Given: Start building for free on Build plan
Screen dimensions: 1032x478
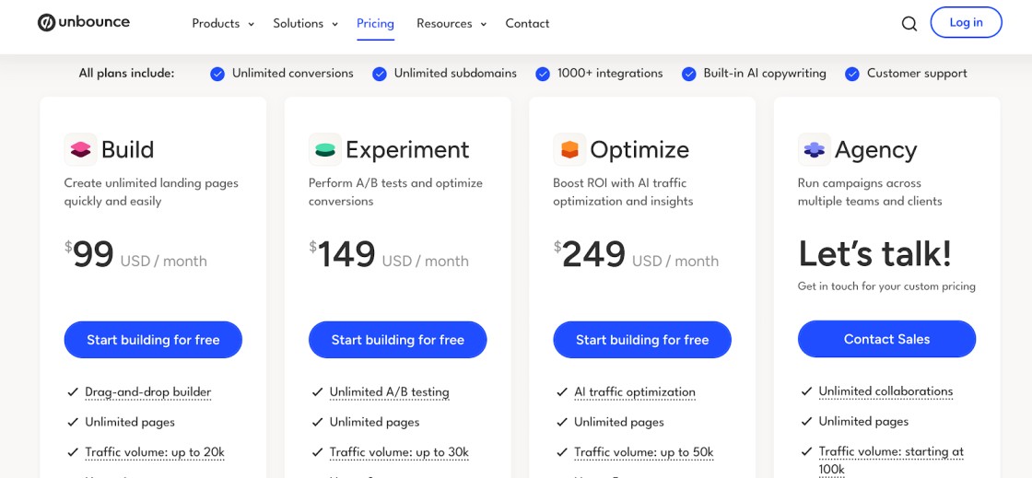Looking at the screenshot, I should (x=153, y=340).
